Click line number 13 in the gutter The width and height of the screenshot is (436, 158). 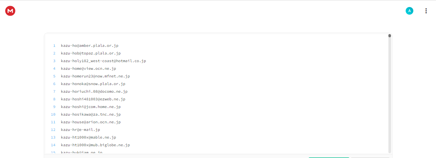53,137
